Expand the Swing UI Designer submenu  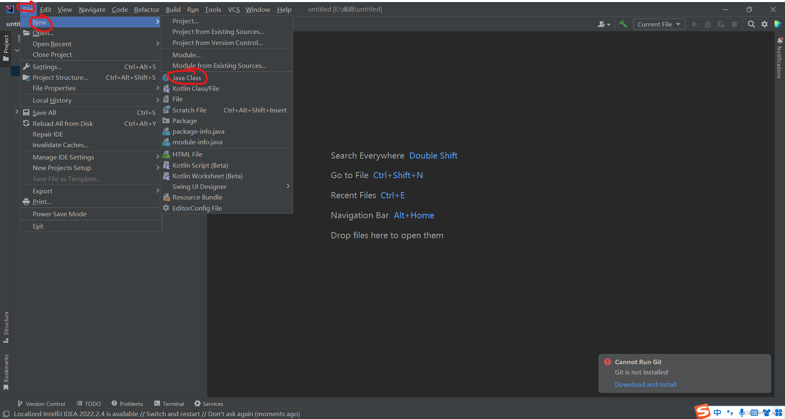[x=200, y=186]
